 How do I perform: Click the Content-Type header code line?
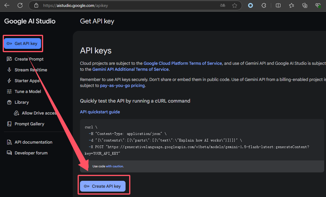[128, 134]
